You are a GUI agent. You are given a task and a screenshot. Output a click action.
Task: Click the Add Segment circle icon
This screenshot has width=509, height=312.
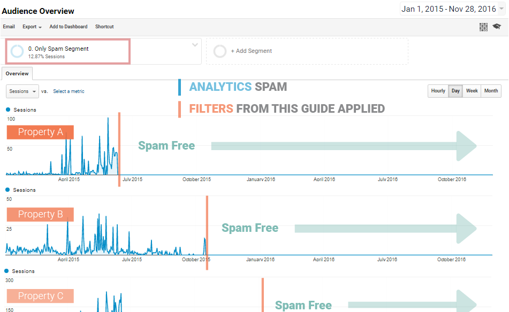(x=220, y=51)
